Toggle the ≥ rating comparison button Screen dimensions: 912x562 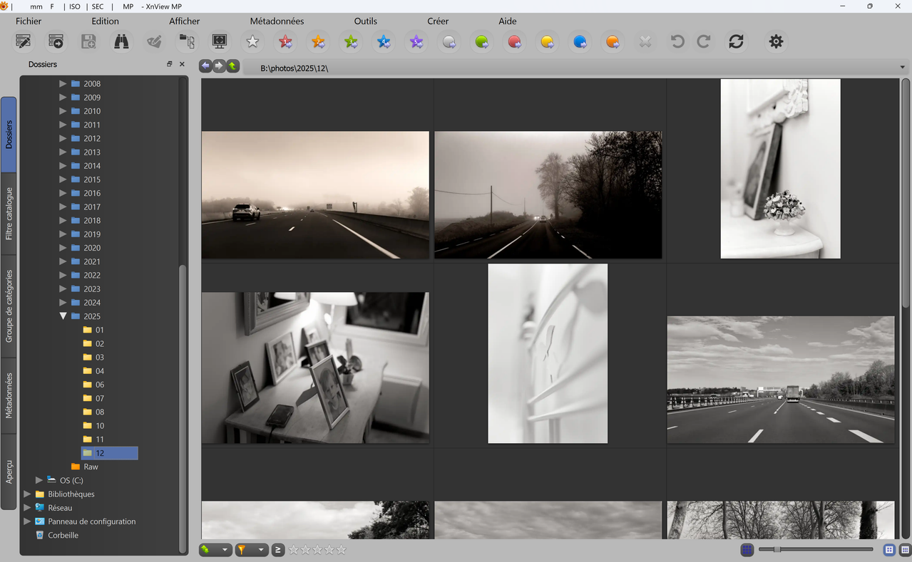tap(278, 549)
